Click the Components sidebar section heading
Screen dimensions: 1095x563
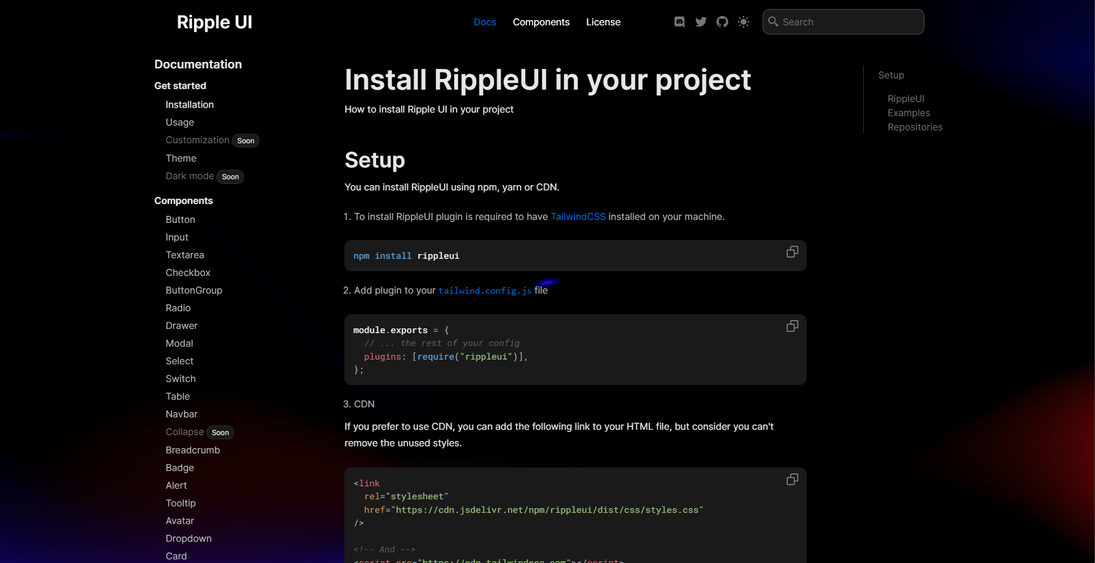tap(183, 200)
